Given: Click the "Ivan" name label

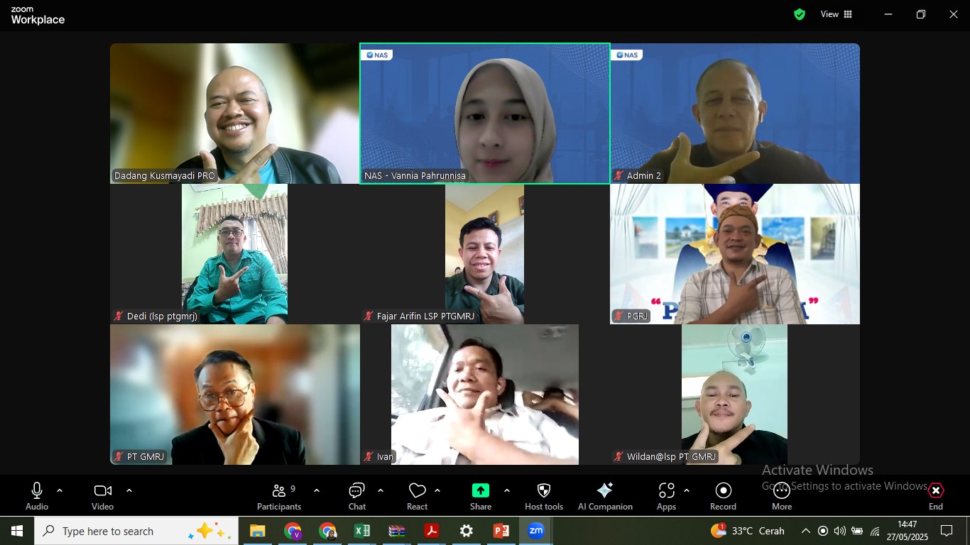Looking at the screenshot, I should (x=385, y=456).
